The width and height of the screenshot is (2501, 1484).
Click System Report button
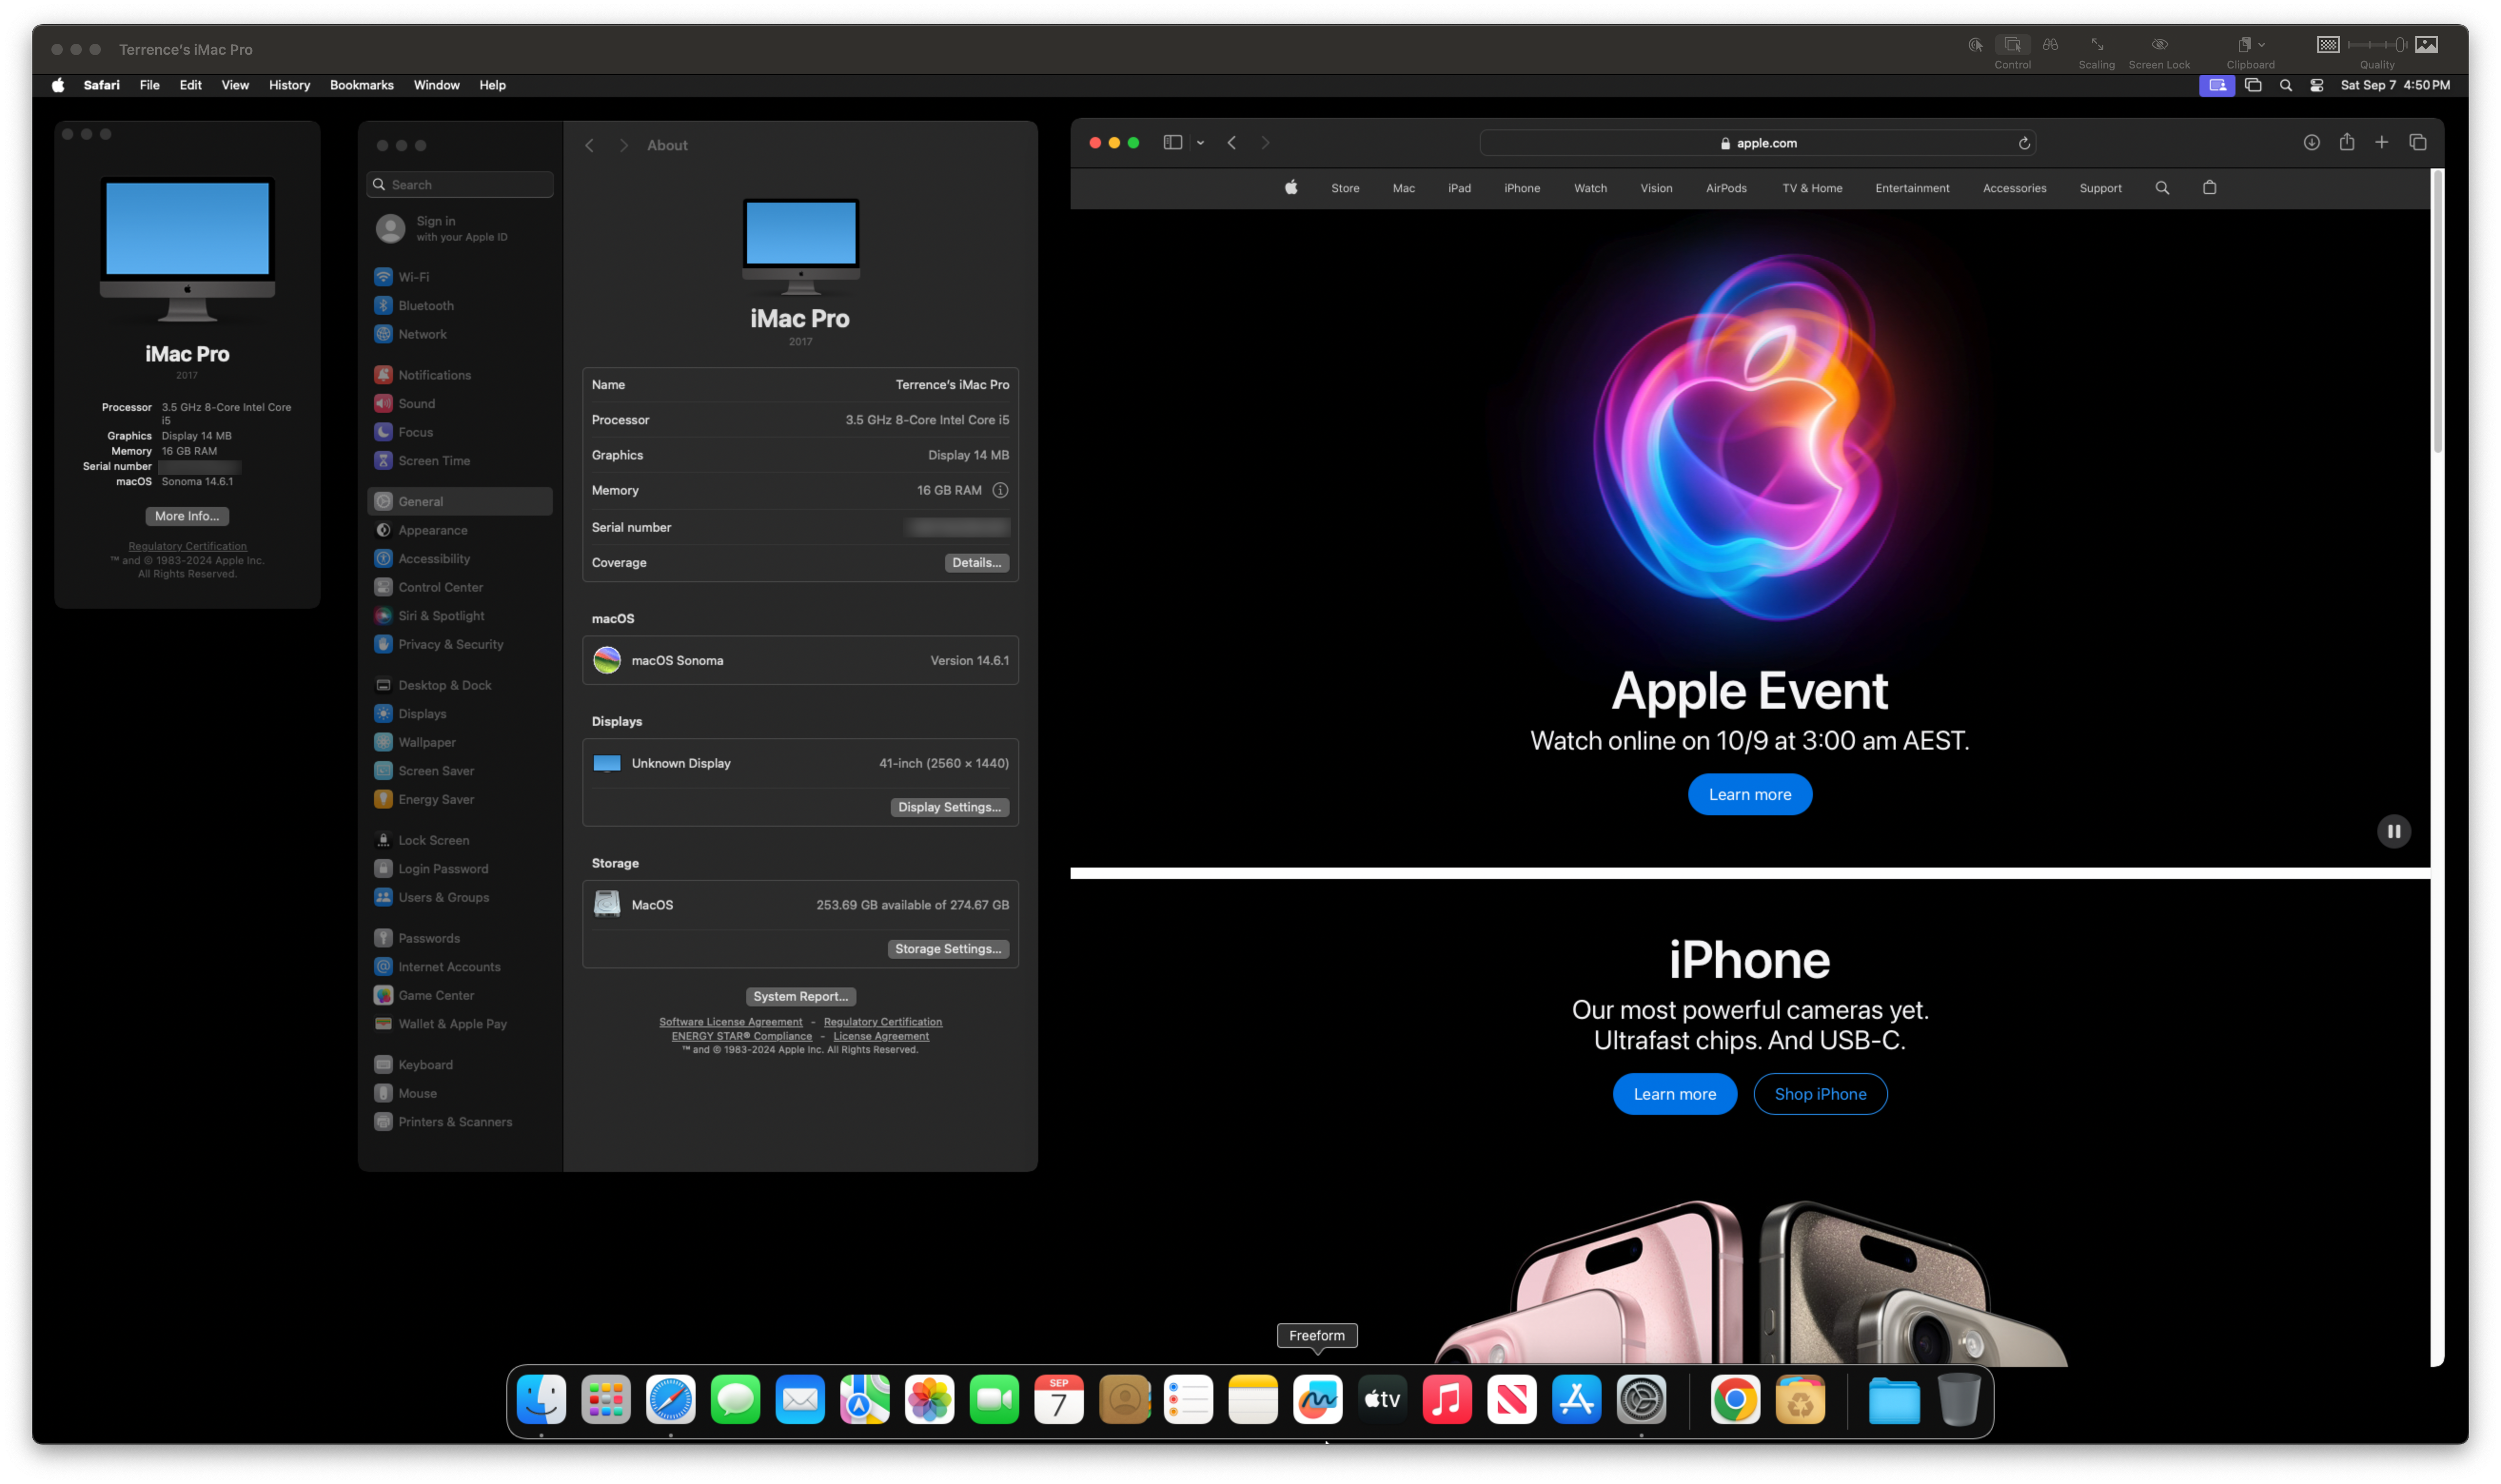coord(800,996)
